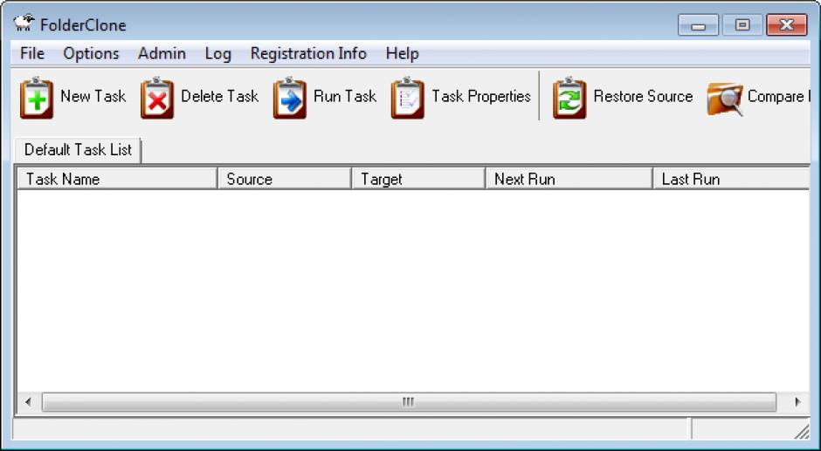Open the File menu

[x=32, y=53]
